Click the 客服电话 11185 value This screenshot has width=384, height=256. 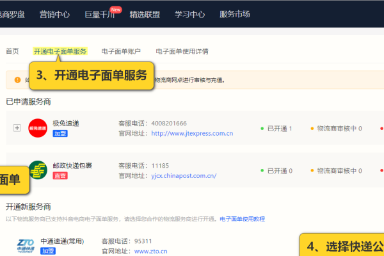click(160, 166)
